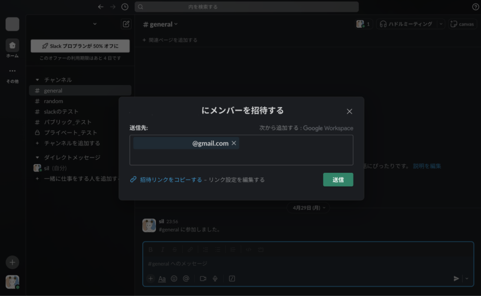Click the help question mark icon
481x296 pixels.
point(475,7)
